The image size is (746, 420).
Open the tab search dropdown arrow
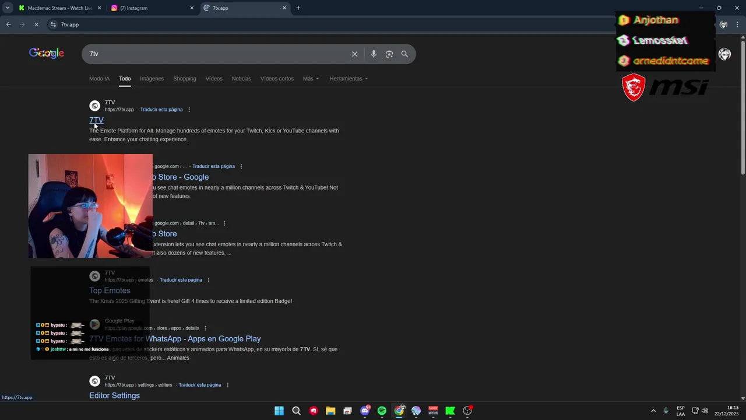coord(8,8)
